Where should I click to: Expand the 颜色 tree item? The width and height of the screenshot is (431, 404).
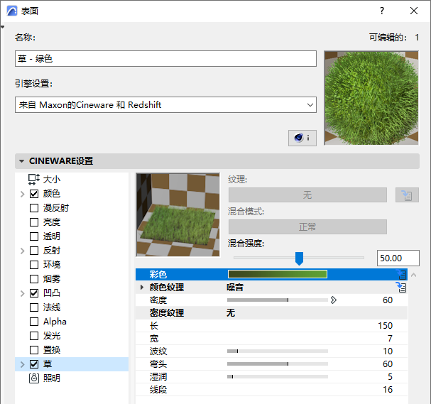[23, 194]
